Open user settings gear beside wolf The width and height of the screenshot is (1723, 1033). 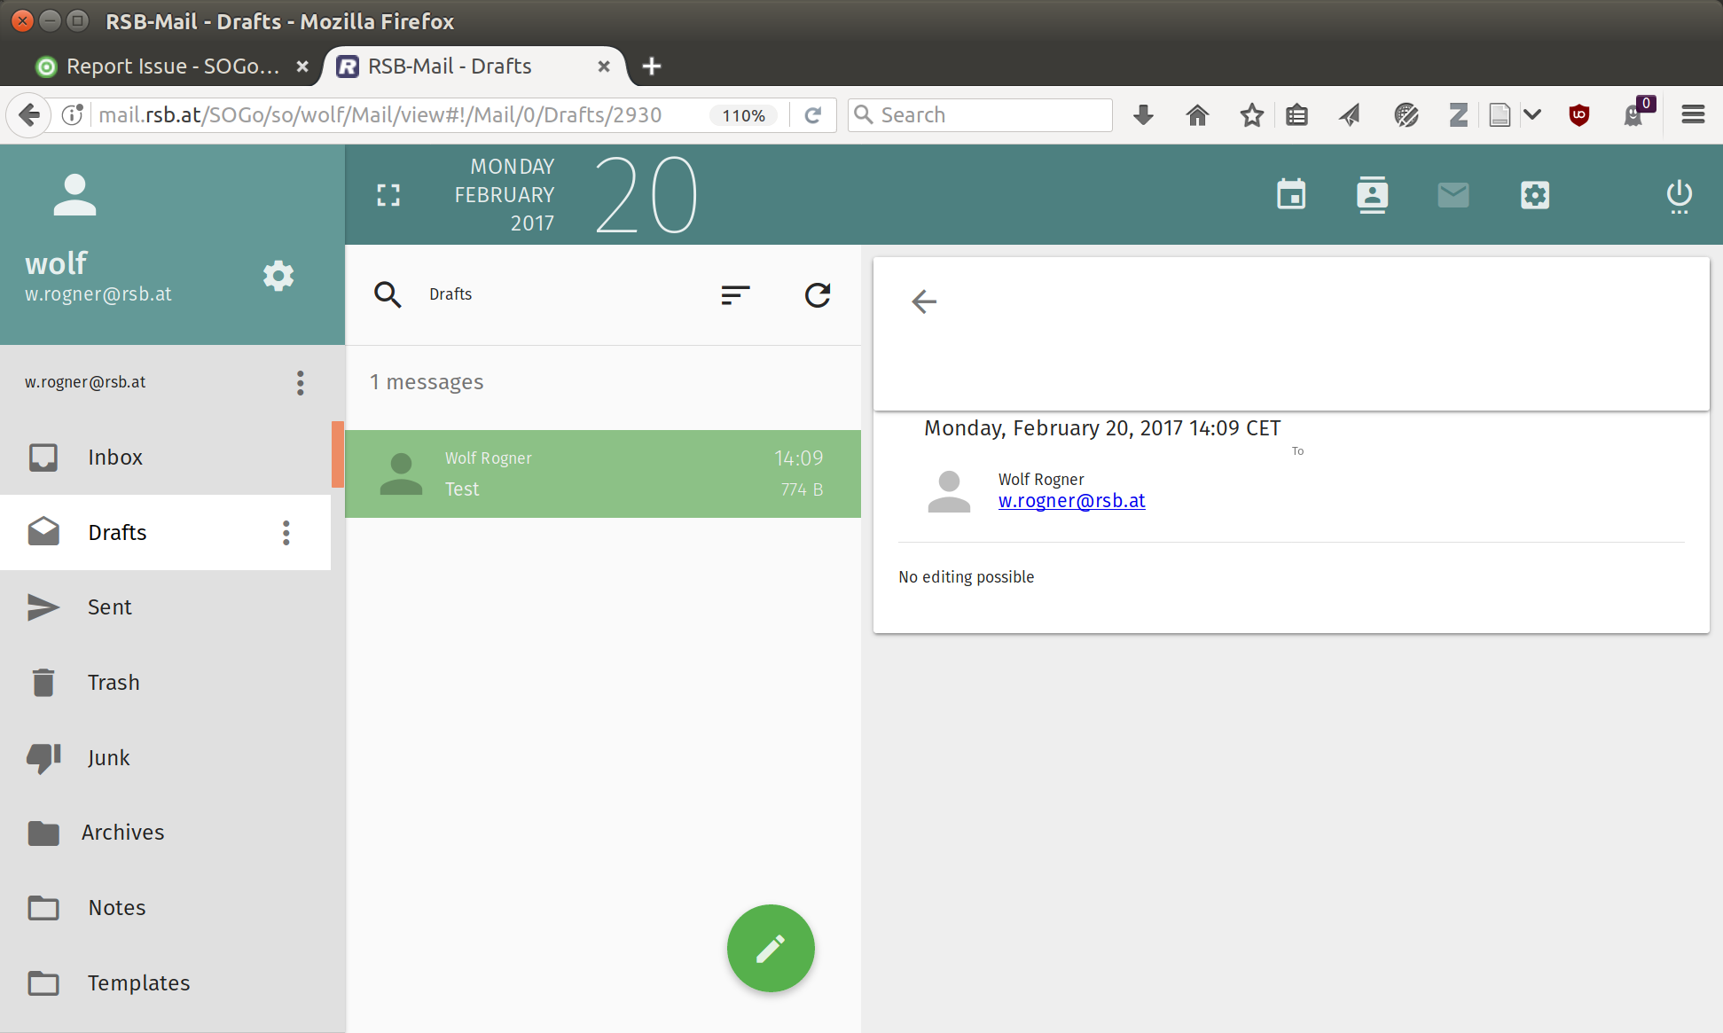point(278,276)
